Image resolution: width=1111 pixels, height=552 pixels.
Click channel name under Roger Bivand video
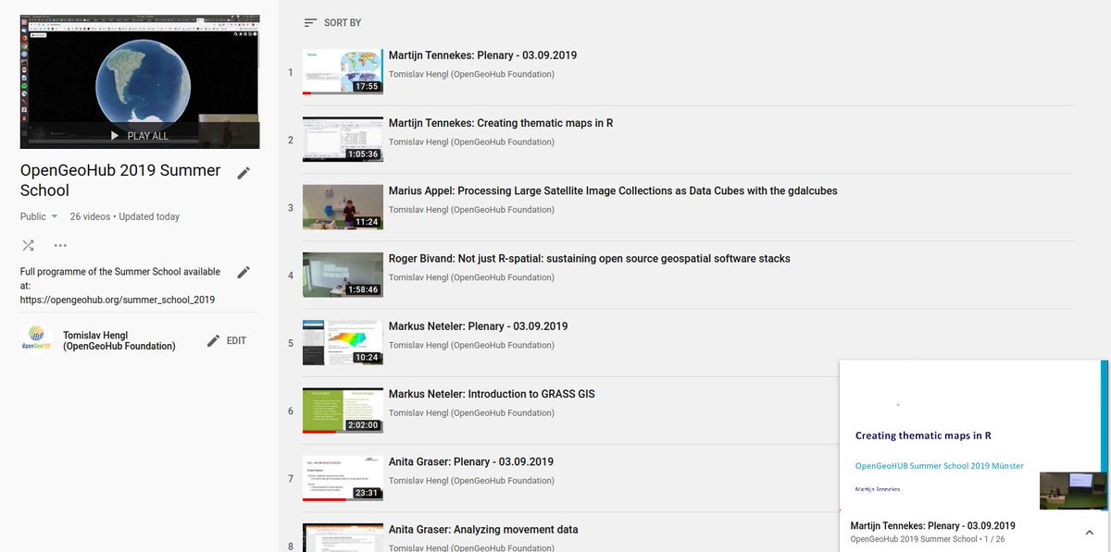pyautogui.click(x=471, y=277)
